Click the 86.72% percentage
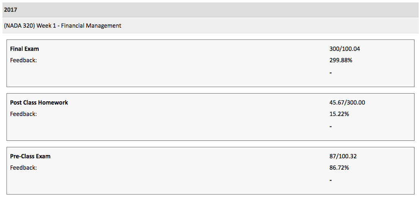 [x=339, y=168]
